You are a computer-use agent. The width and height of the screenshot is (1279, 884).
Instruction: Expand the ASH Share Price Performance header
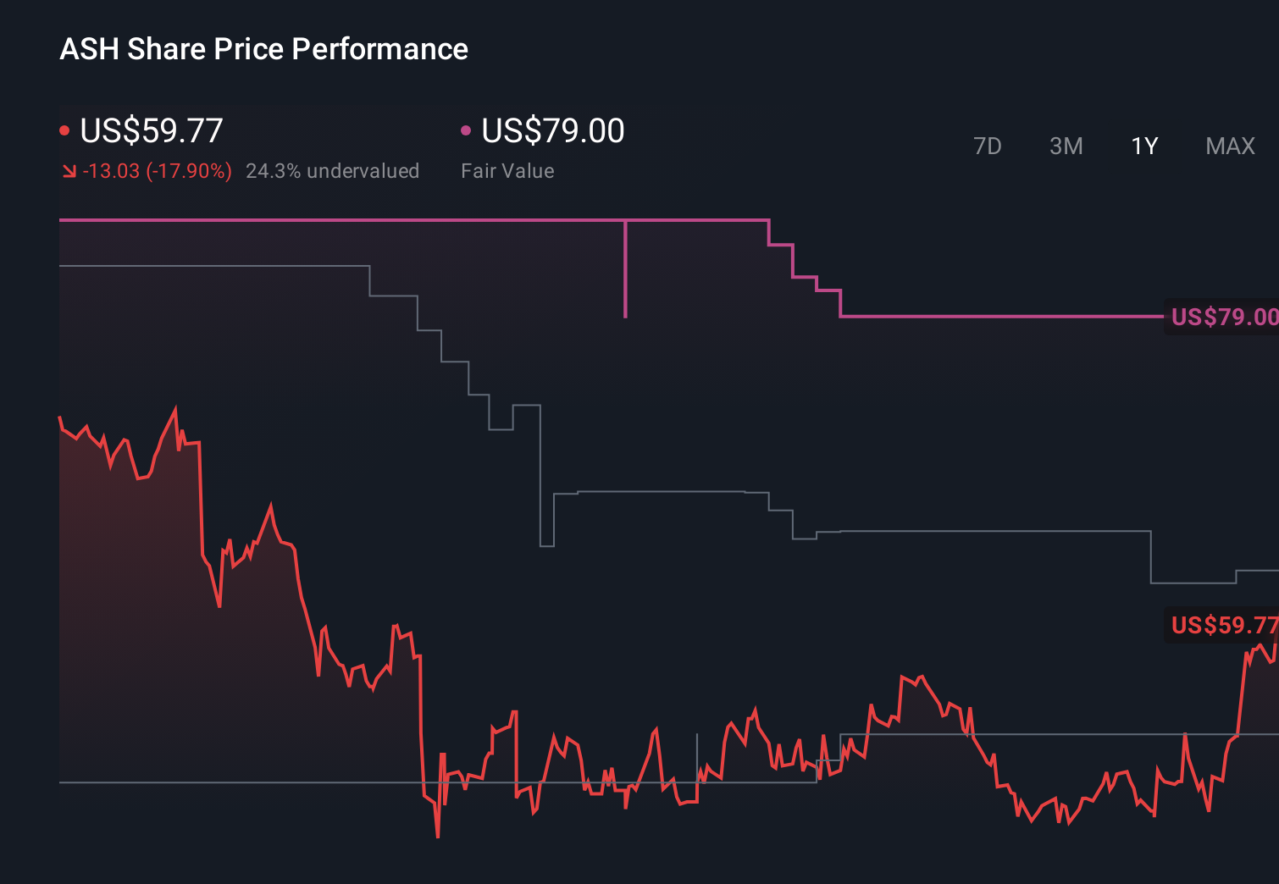pos(263,49)
